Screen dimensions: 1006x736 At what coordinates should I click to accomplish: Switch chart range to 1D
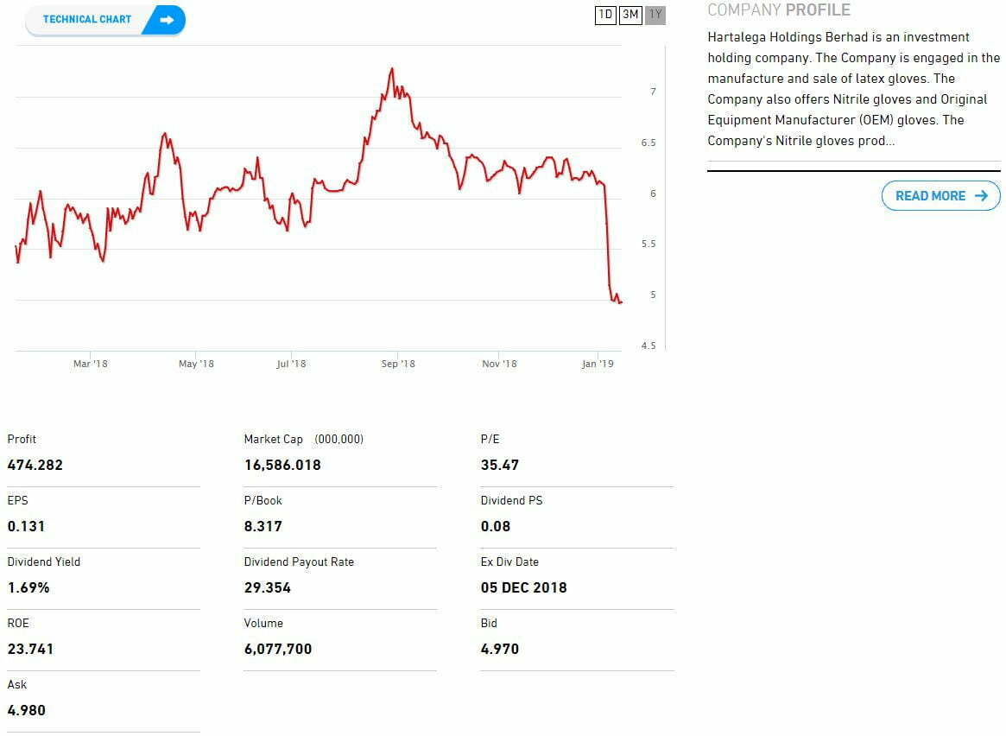(605, 15)
